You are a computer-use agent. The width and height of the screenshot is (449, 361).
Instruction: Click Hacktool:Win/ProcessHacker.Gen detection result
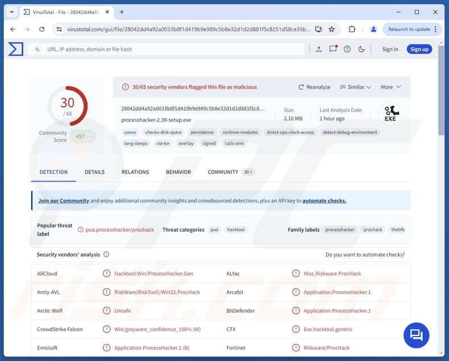coord(154,274)
